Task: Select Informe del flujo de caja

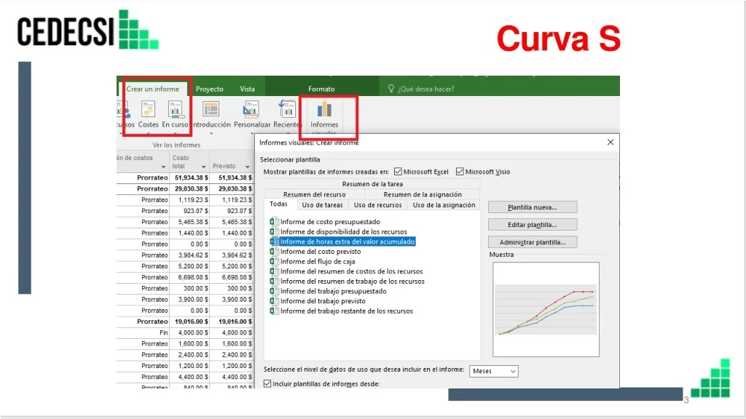Action: point(318,261)
